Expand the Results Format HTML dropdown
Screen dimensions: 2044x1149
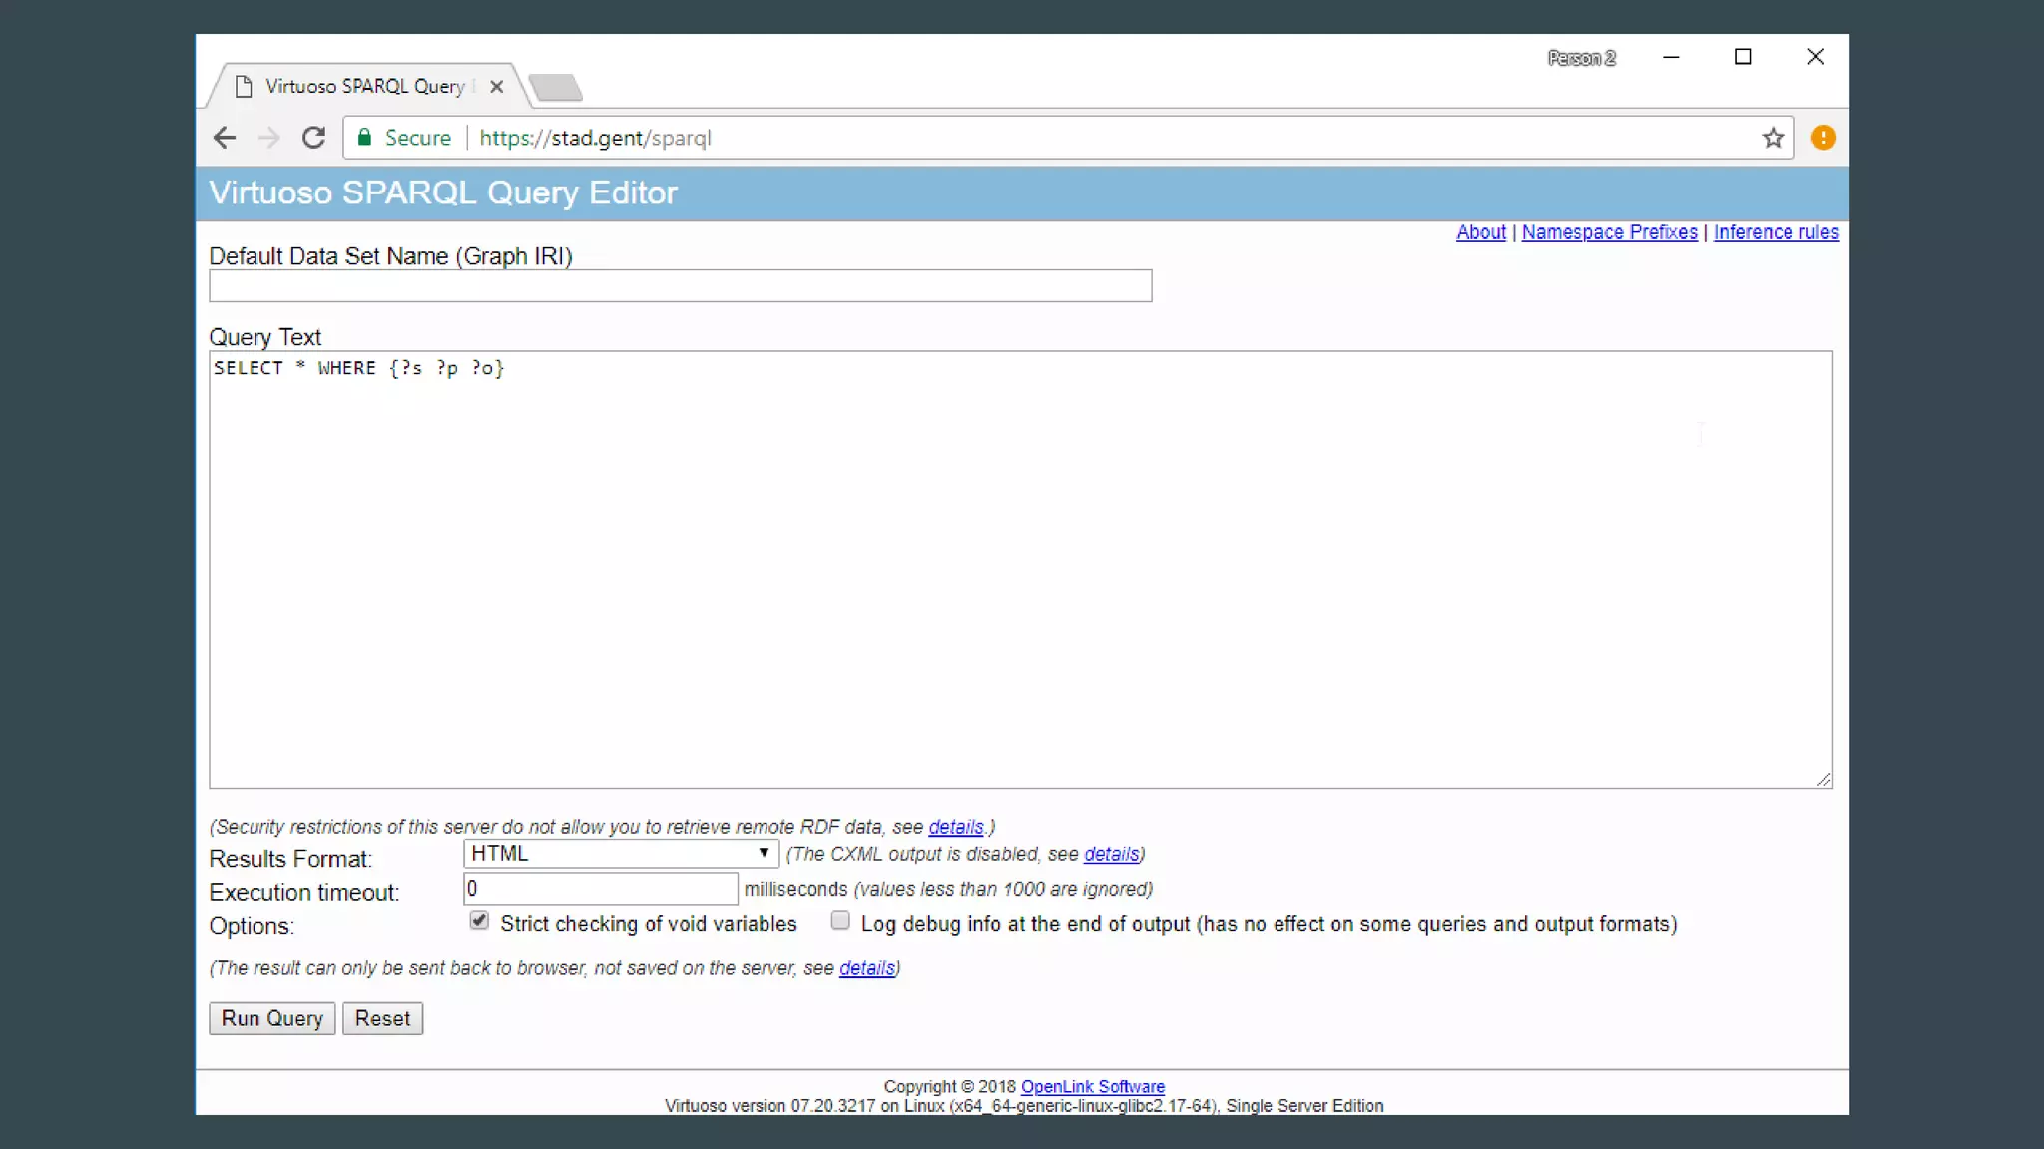click(620, 854)
